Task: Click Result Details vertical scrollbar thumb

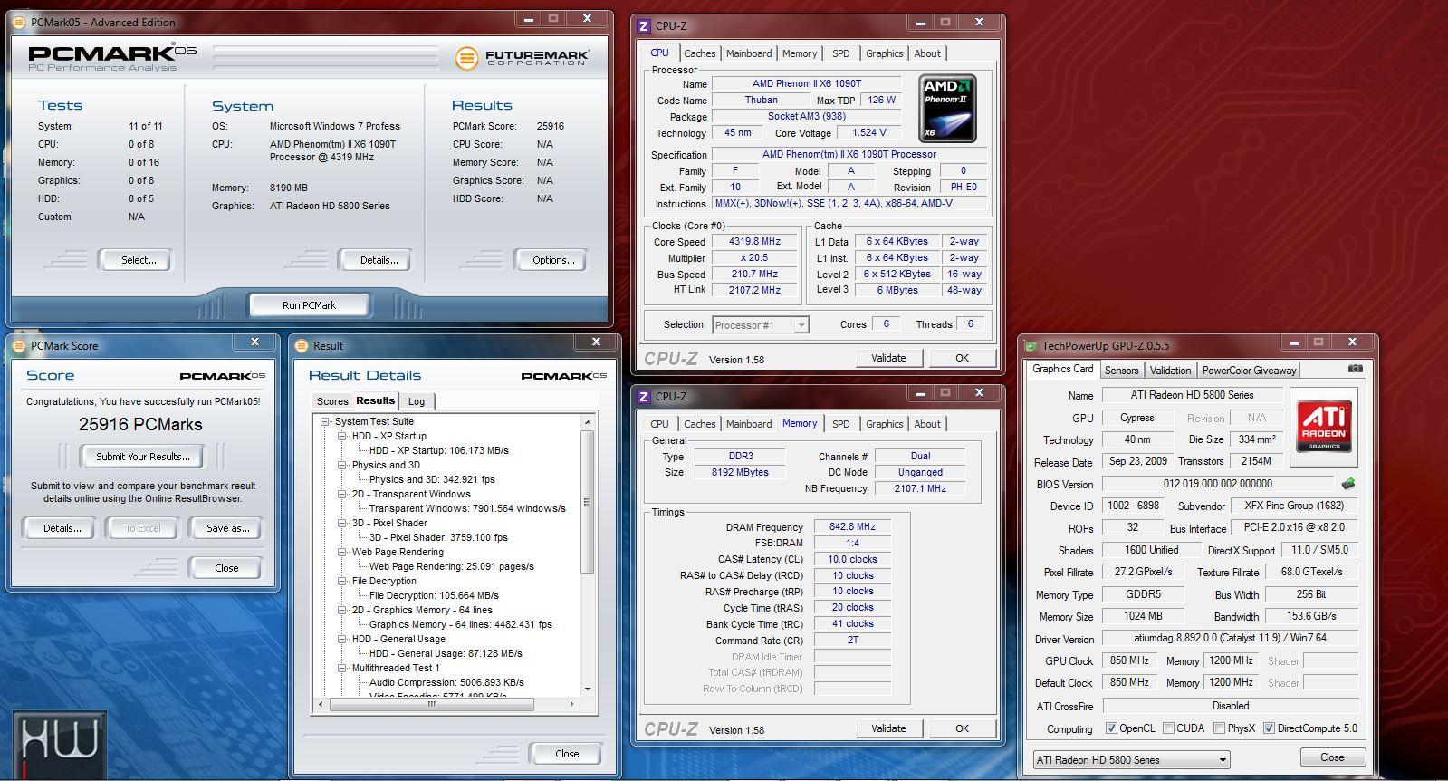Action: click(x=587, y=501)
